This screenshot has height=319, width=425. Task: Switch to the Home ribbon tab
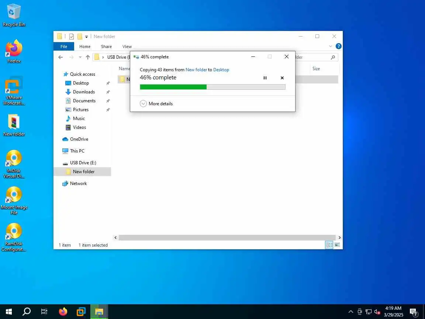(x=85, y=47)
